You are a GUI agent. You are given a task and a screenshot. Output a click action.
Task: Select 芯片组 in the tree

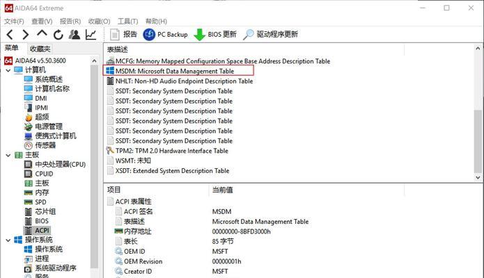[x=40, y=211]
